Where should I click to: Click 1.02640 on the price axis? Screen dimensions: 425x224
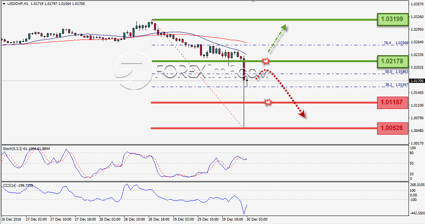point(417,42)
